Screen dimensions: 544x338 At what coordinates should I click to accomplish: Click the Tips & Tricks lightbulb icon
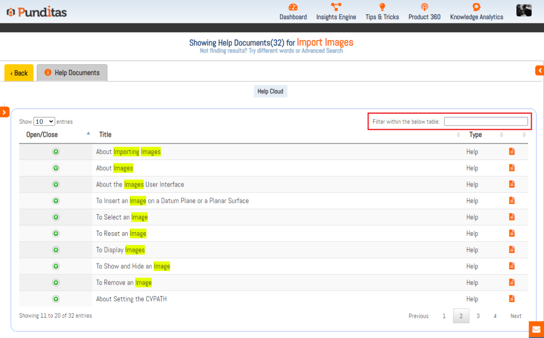[x=382, y=7]
